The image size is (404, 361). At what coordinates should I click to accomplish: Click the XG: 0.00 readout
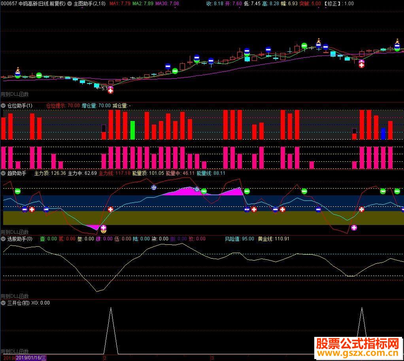pos(41,303)
